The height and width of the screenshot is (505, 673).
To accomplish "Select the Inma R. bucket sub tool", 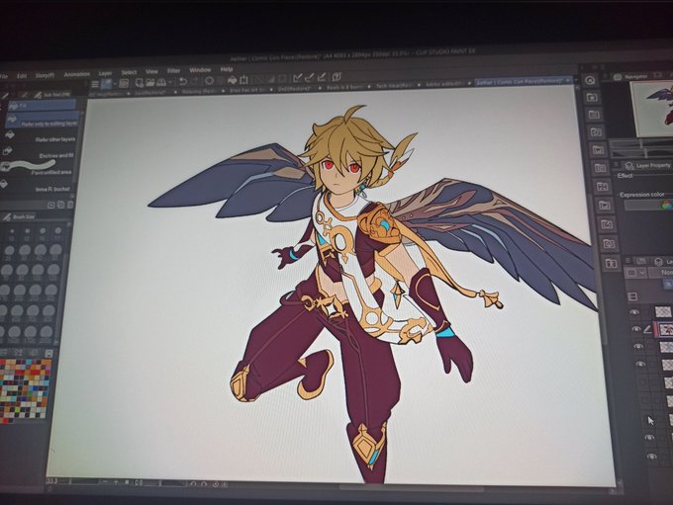I will pos(37,187).
